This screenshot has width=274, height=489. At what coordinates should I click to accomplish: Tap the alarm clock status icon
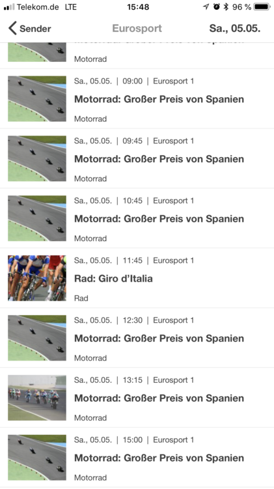tap(216, 7)
